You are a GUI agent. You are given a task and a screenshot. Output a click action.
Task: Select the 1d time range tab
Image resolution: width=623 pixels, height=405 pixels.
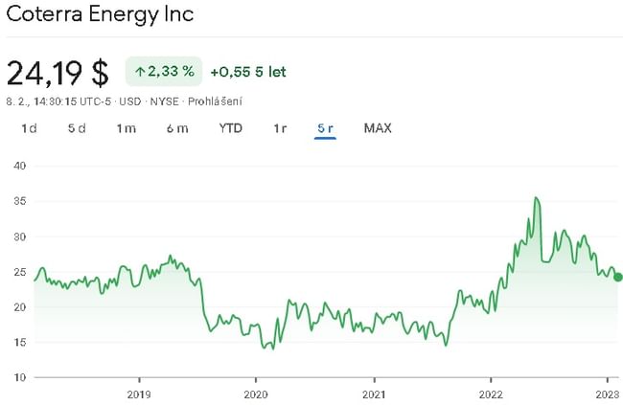pyautogui.click(x=29, y=128)
